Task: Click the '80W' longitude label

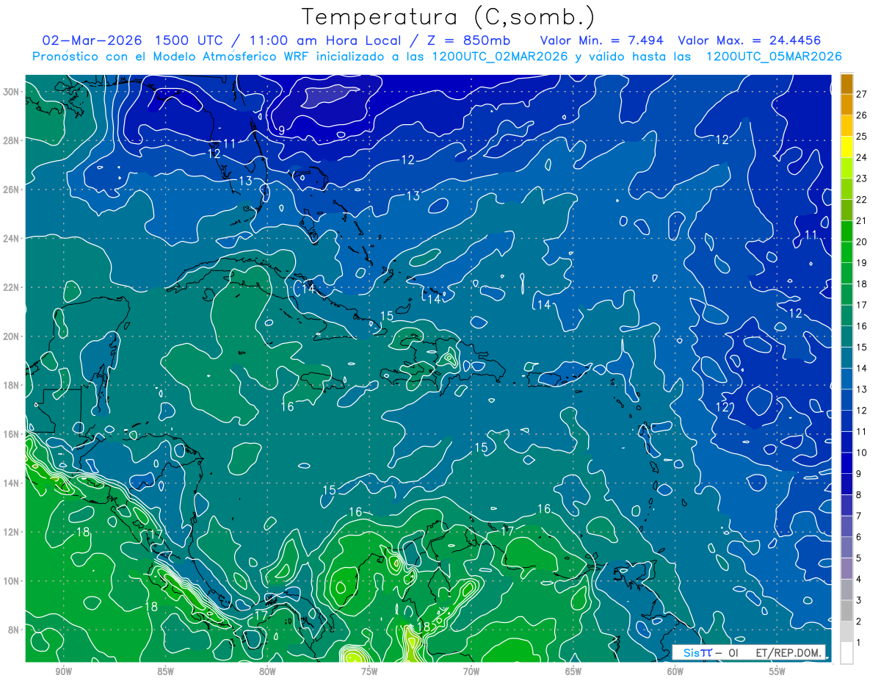Action: pyautogui.click(x=267, y=671)
